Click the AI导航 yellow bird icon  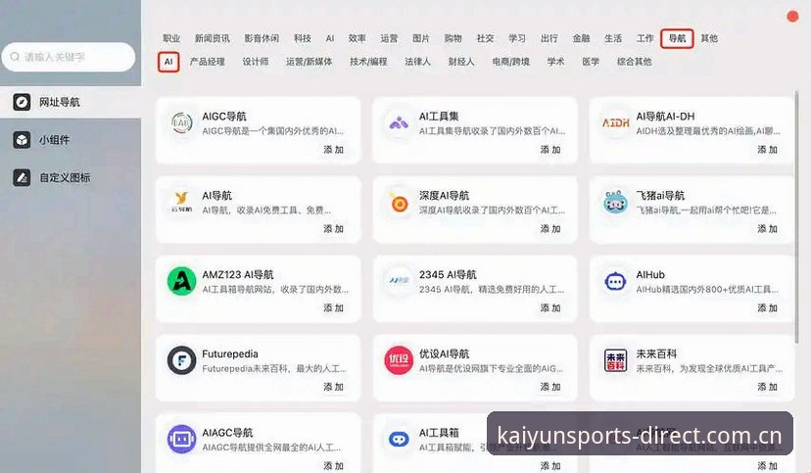click(181, 202)
